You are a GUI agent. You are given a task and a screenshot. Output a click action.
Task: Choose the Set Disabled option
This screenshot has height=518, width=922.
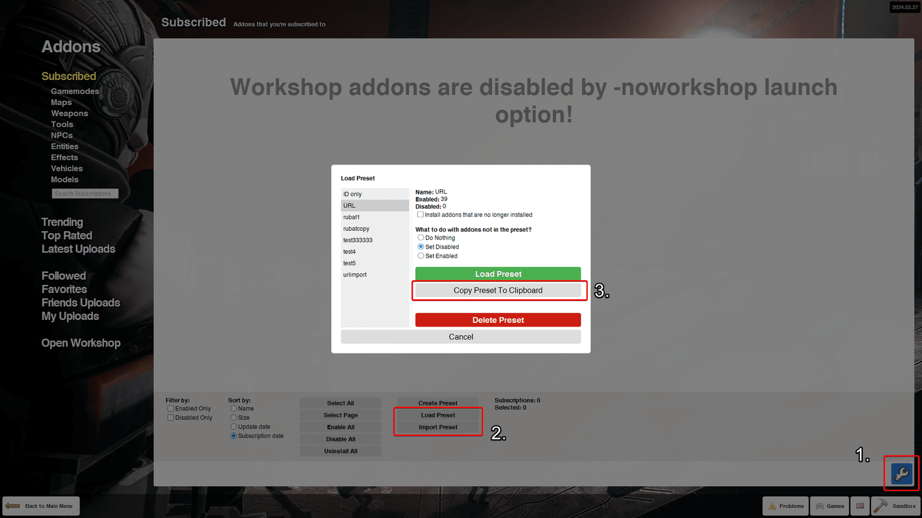coord(421,247)
